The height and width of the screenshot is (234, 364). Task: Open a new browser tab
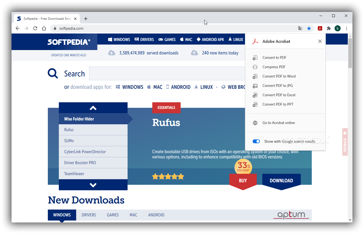(86, 19)
